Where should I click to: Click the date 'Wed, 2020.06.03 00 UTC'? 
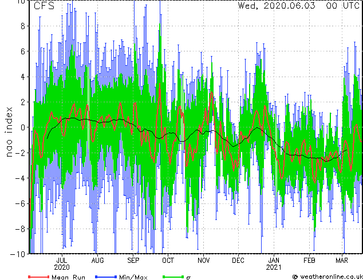point(299,6)
